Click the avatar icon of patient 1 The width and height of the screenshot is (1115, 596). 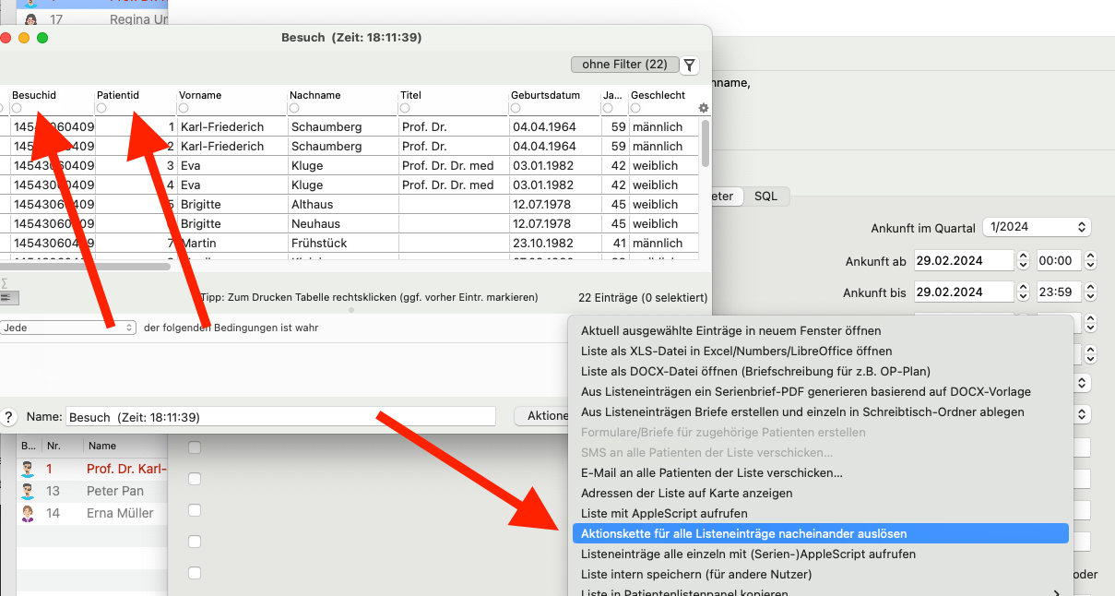click(28, 469)
